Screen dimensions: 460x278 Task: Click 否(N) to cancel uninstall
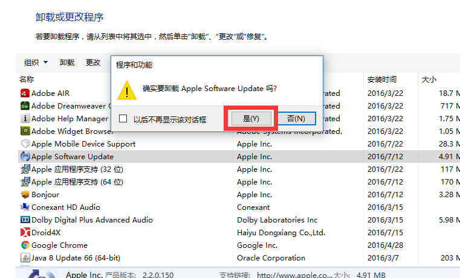click(296, 119)
